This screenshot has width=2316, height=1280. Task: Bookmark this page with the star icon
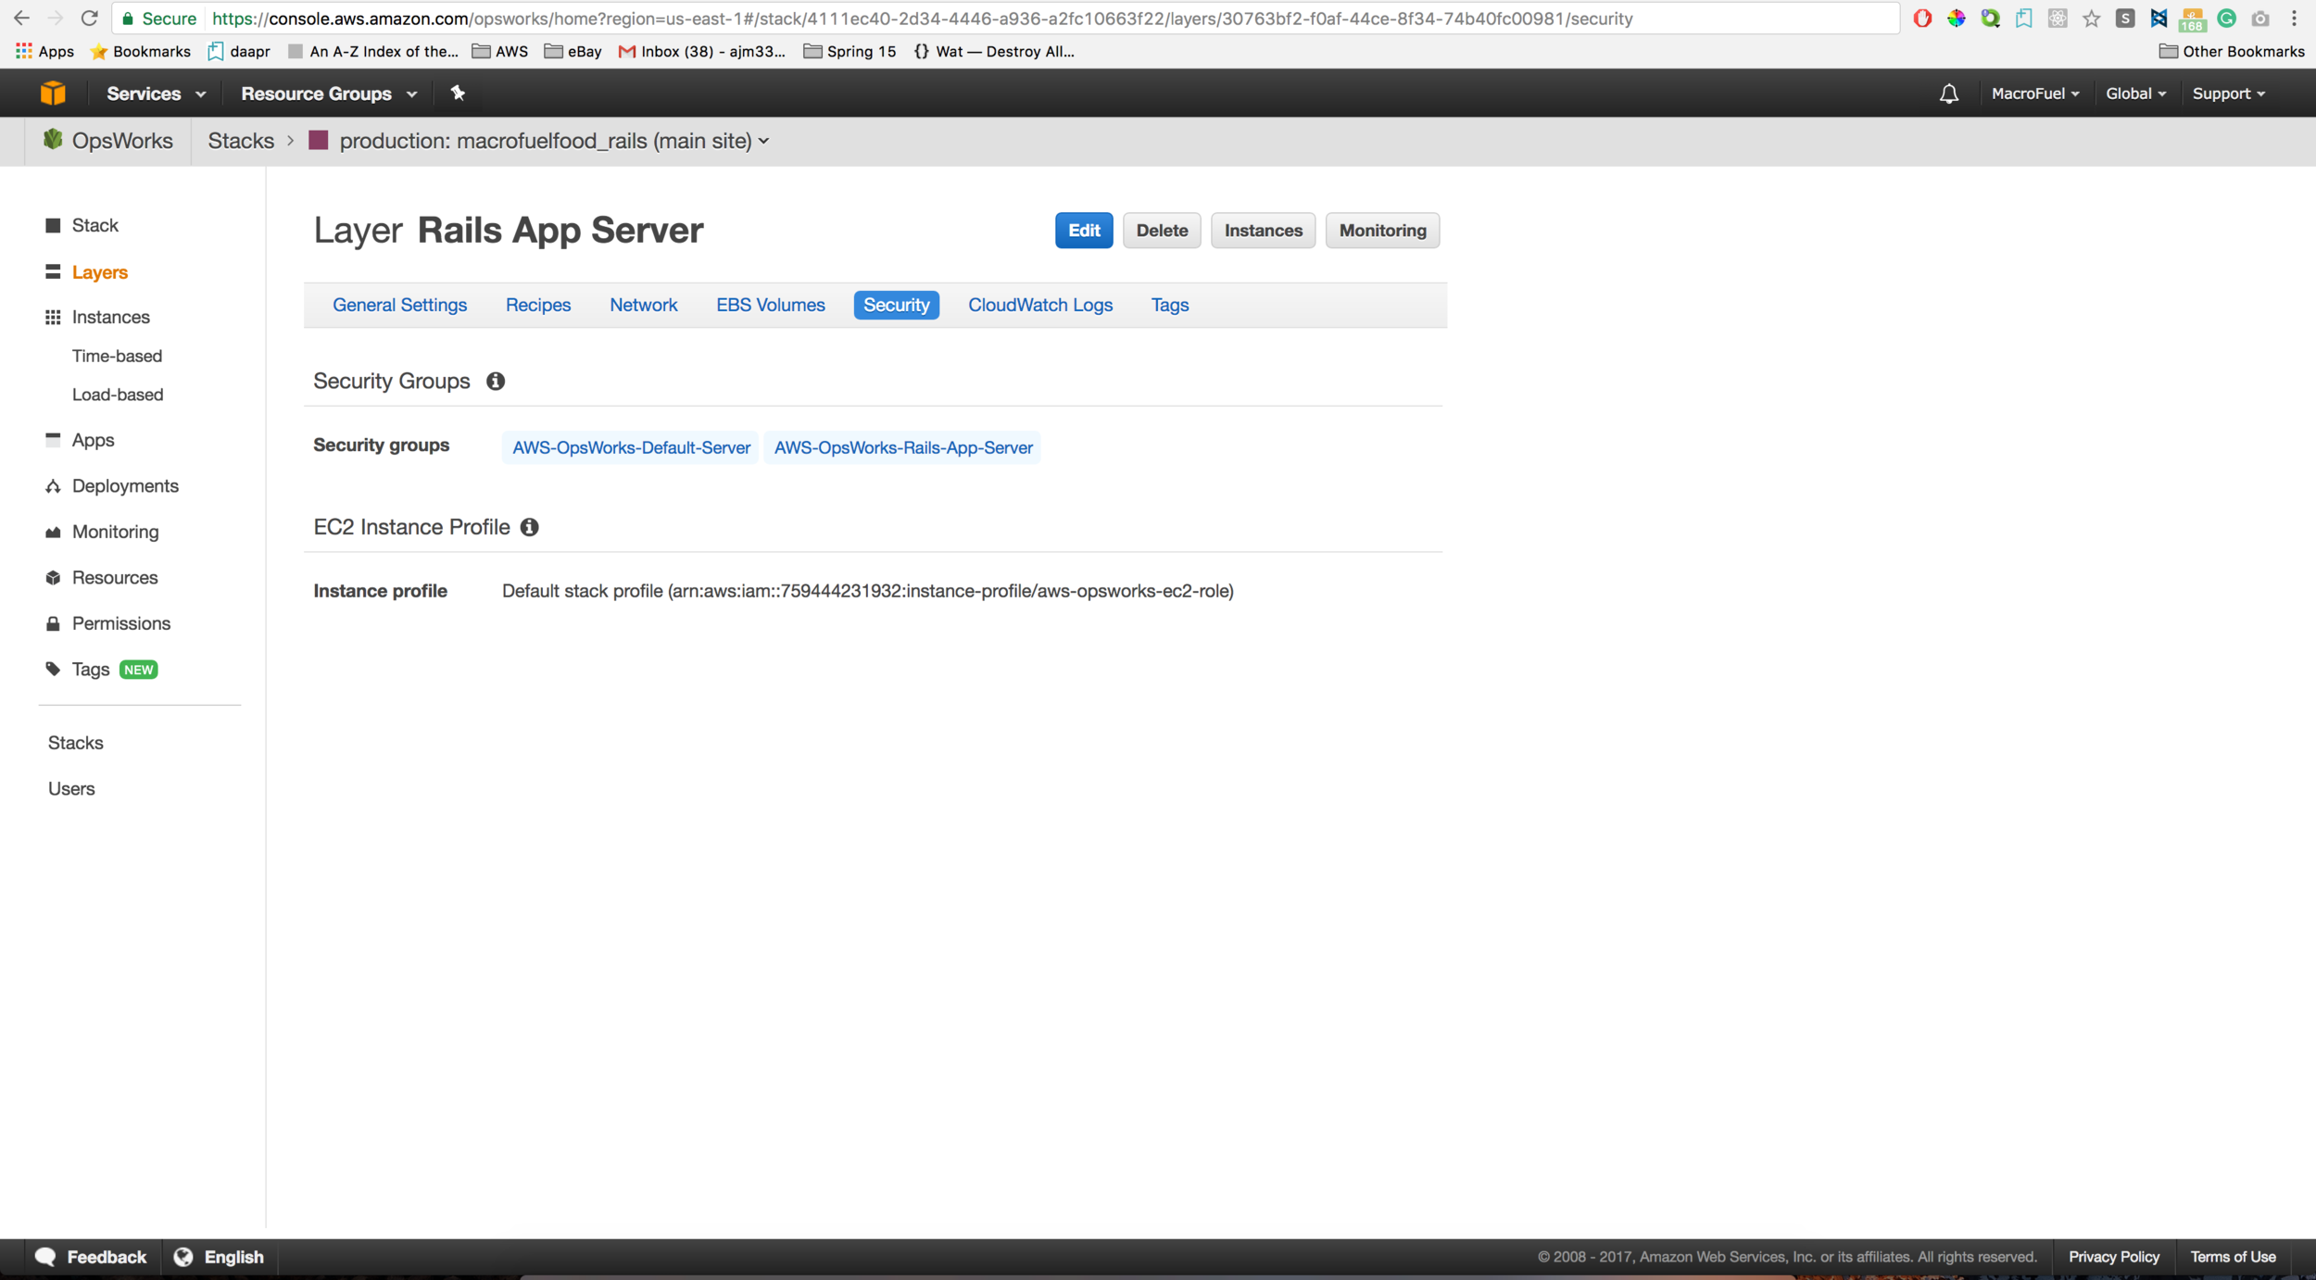[x=2091, y=19]
